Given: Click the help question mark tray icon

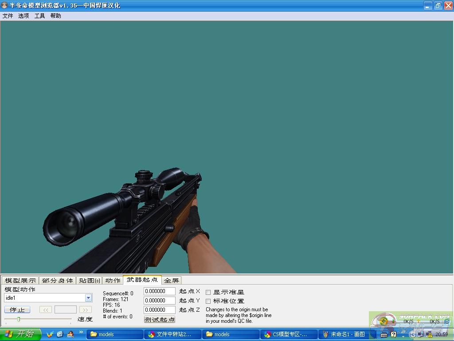Looking at the screenshot, I should coord(393,334).
